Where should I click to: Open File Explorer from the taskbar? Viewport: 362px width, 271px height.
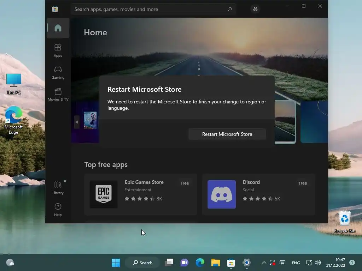215,263
